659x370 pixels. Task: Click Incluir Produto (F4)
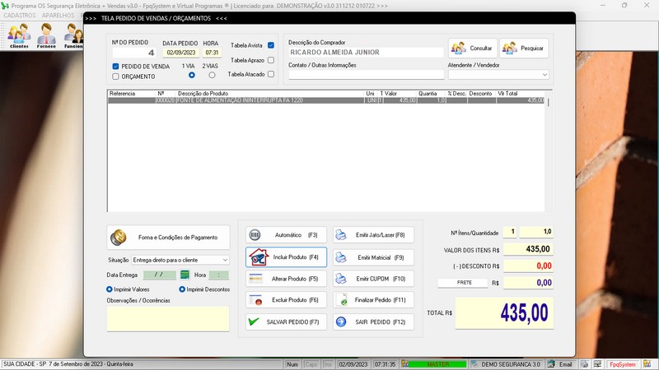(x=286, y=257)
